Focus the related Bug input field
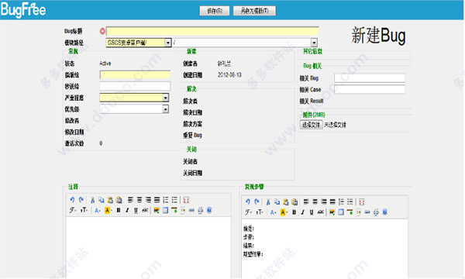Screen dimensions: 465x279 (370, 78)
